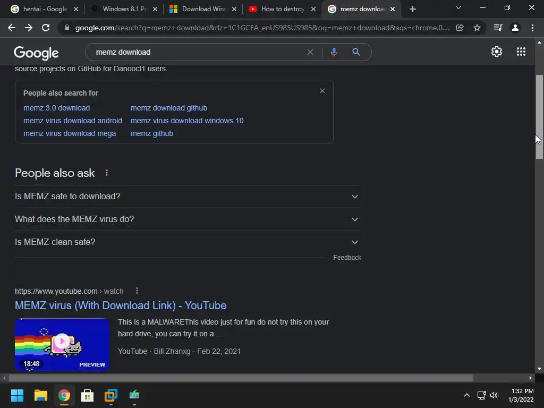Click 'memz github' suggestion
The image size is (544, 408).
(152, 133)
